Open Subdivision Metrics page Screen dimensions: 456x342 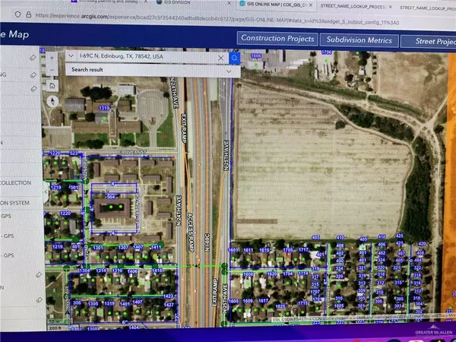coord(359,40)
